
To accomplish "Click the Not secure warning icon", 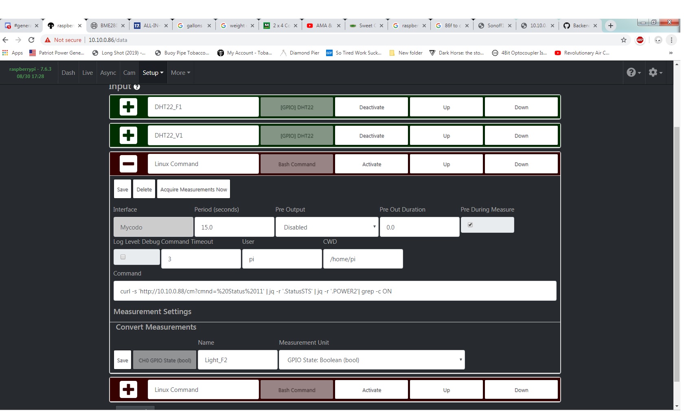I will [x=48, y=40].
